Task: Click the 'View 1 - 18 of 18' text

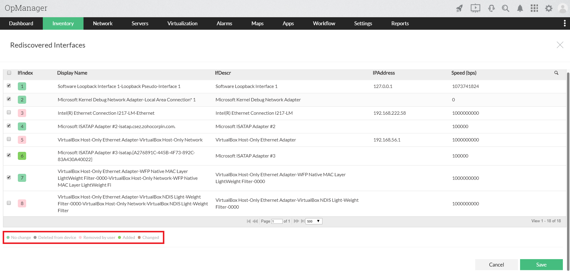Action: (546, 221)
